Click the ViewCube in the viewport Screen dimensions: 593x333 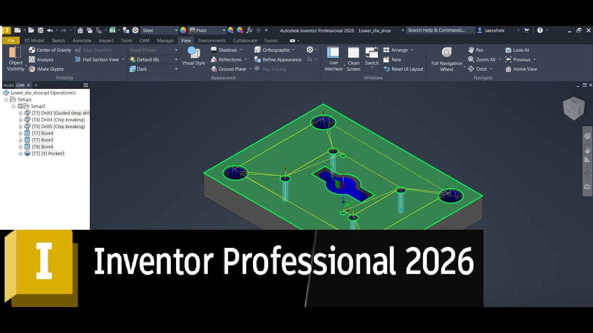coord(574,108)
